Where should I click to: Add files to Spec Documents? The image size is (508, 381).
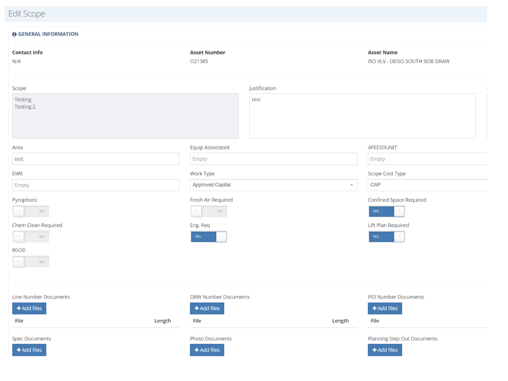tap(29, 350)
